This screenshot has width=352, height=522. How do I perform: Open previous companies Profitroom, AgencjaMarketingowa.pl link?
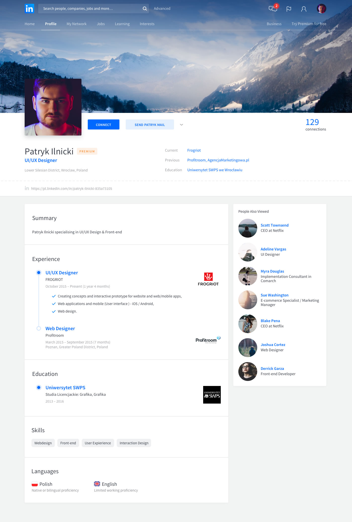[218, 160]
